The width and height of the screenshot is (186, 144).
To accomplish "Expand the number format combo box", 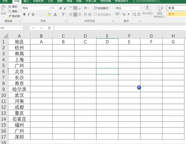I will pyautogui.click(x=140, y=8).
